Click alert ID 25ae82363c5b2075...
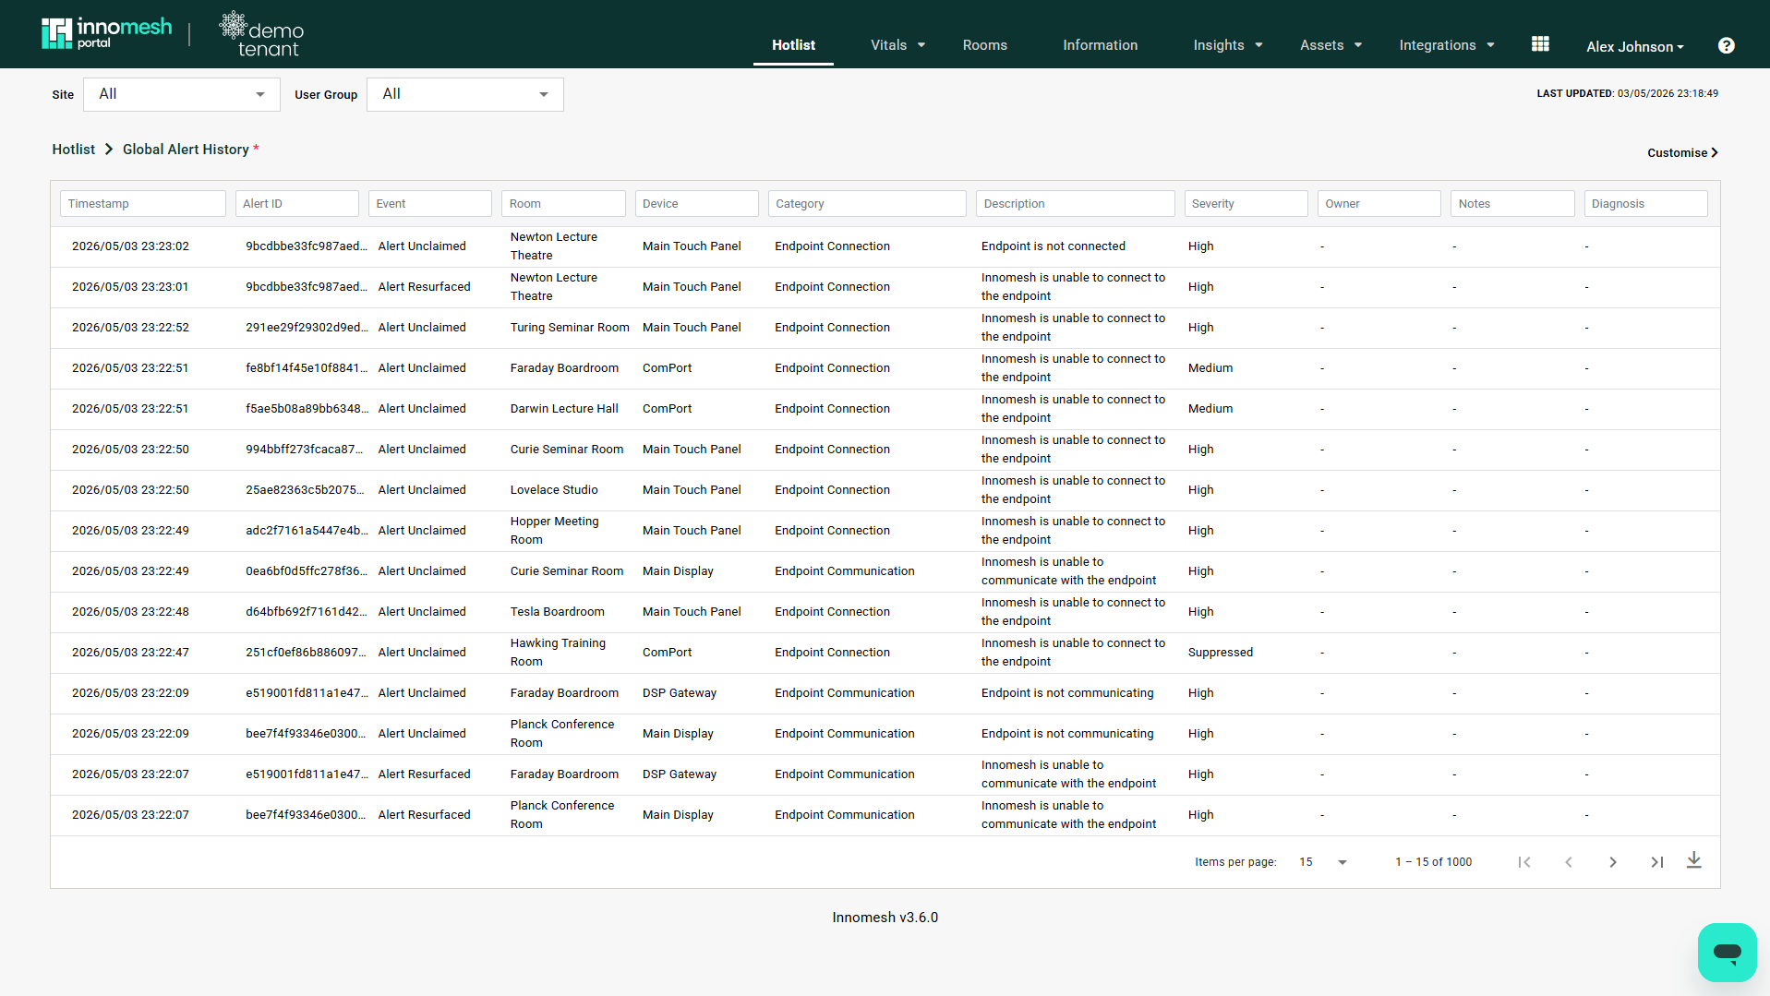Image resolution: width=1770 pixels, height=996 pixels. pyautogui.click(x=305, y=490)
